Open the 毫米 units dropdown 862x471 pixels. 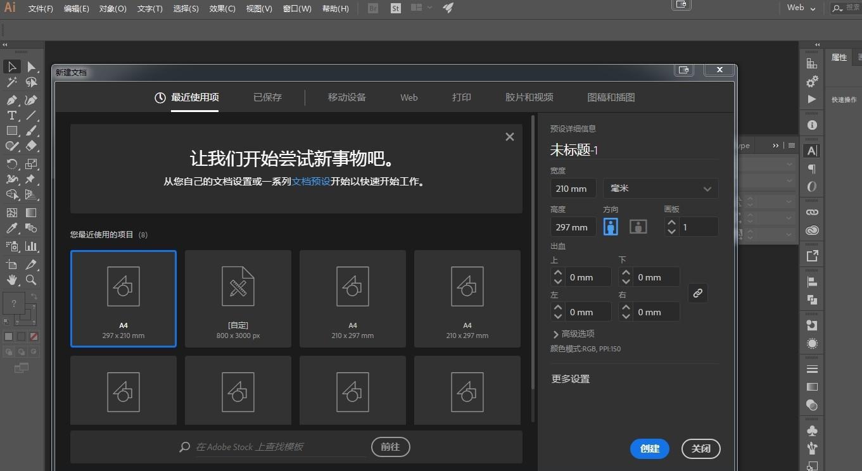tap(661, 189)
